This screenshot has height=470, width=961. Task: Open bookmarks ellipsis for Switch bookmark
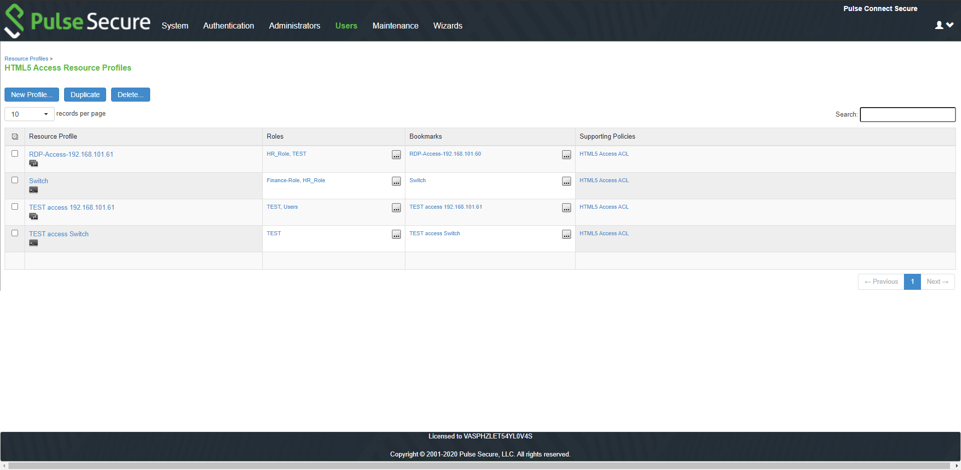(567, 182)
